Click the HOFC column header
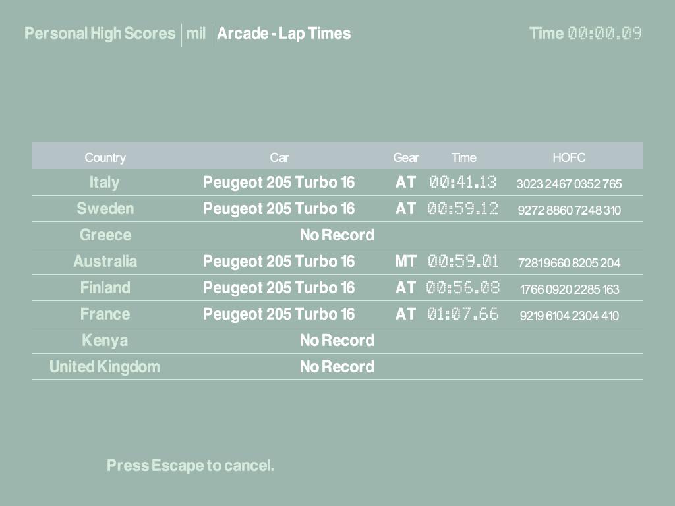 point(569,157)
